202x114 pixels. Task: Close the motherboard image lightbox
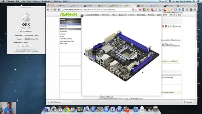point(82,16)
